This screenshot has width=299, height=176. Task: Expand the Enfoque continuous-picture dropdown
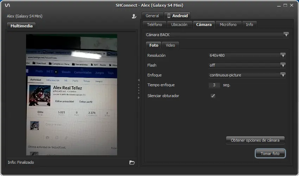(247, 75)
